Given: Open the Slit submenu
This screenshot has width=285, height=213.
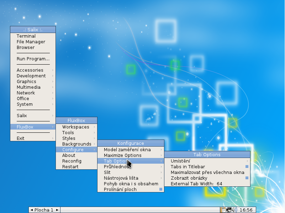Looking at the screenshot, I should pos(131,173).
